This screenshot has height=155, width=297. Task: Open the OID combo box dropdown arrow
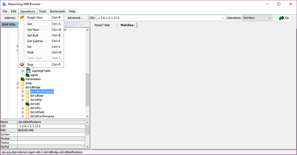pyautogui.click(x=223, y=18)
